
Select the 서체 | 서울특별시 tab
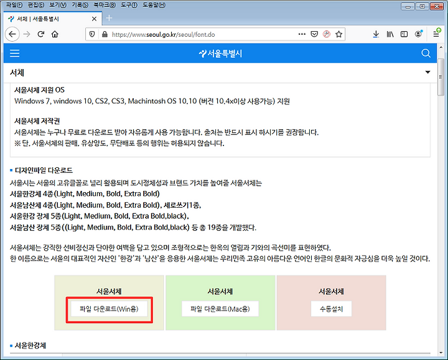[x=52, y=19]
